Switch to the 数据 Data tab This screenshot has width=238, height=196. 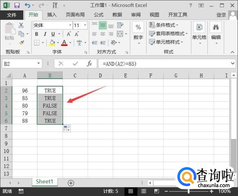click(x=117, y=15)
